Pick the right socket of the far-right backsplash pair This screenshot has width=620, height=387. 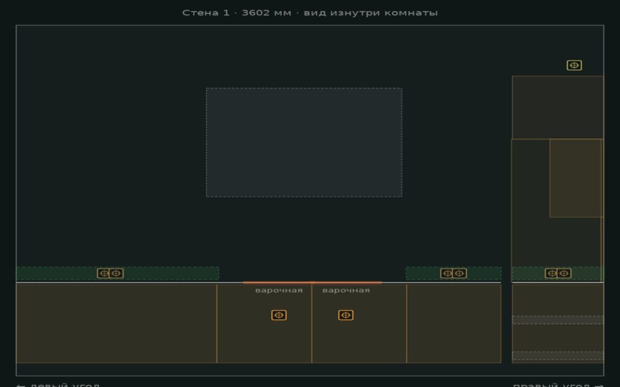(x=564, y=273)
